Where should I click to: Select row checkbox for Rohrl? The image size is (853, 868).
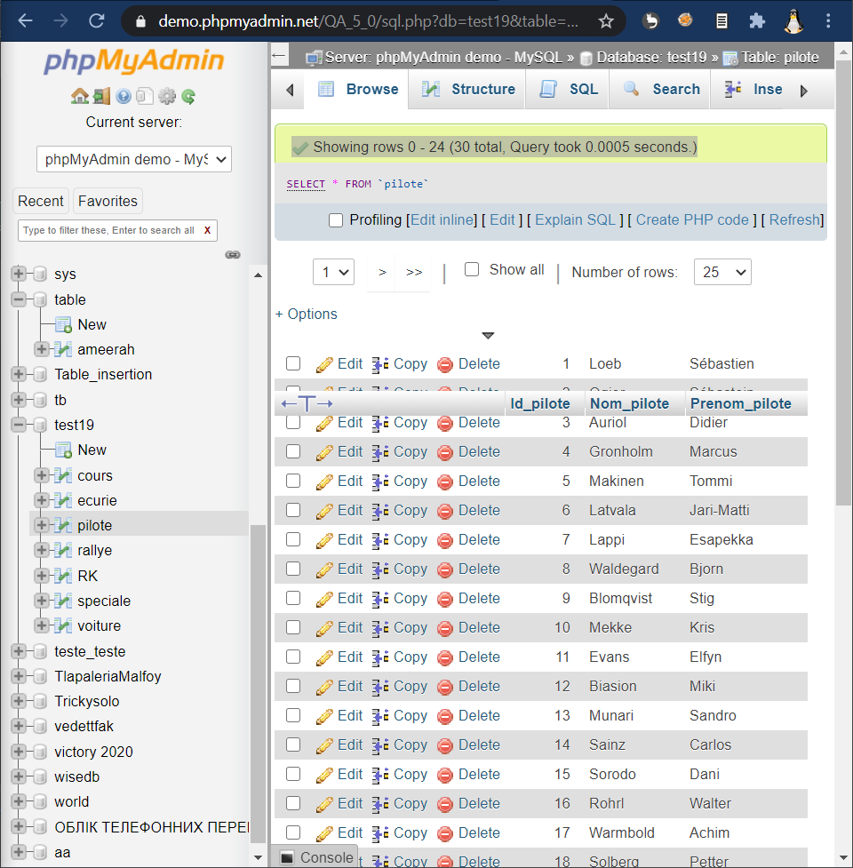pos(293,804)
